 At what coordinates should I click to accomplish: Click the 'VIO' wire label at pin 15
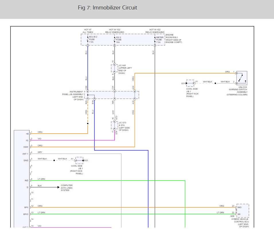click(x=40, y=226)
